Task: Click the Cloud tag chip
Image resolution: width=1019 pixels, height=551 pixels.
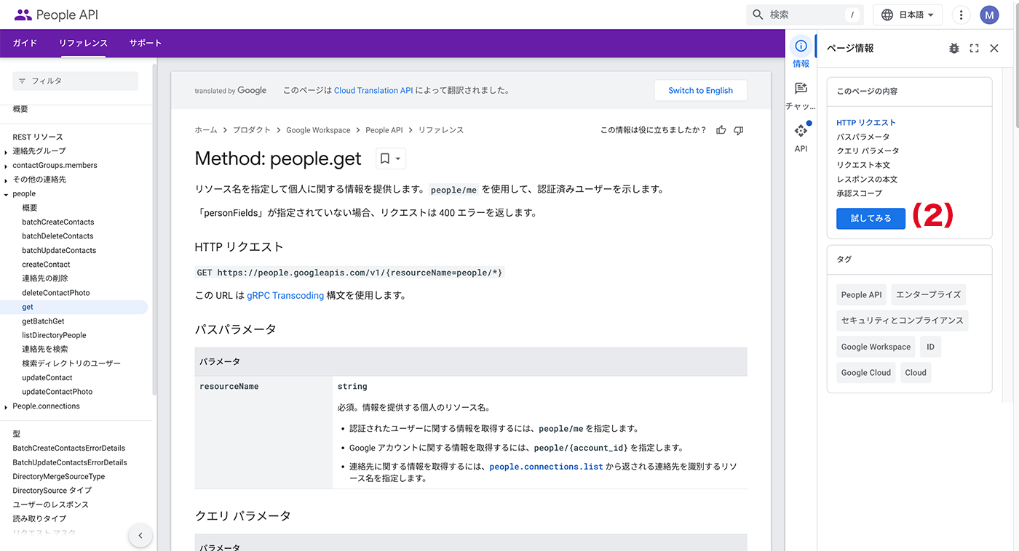Action: [916, 373]
